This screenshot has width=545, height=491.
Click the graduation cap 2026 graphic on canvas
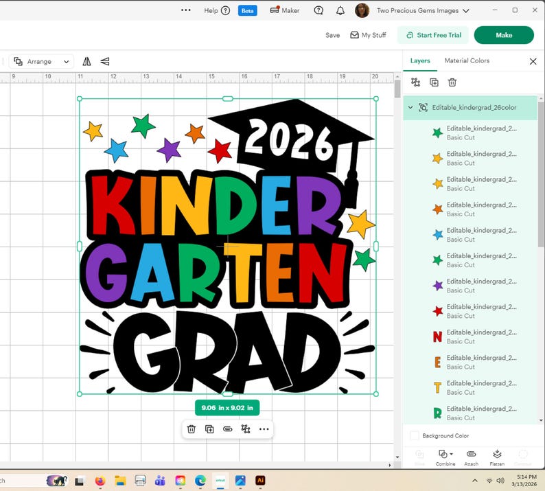[292, 139]
